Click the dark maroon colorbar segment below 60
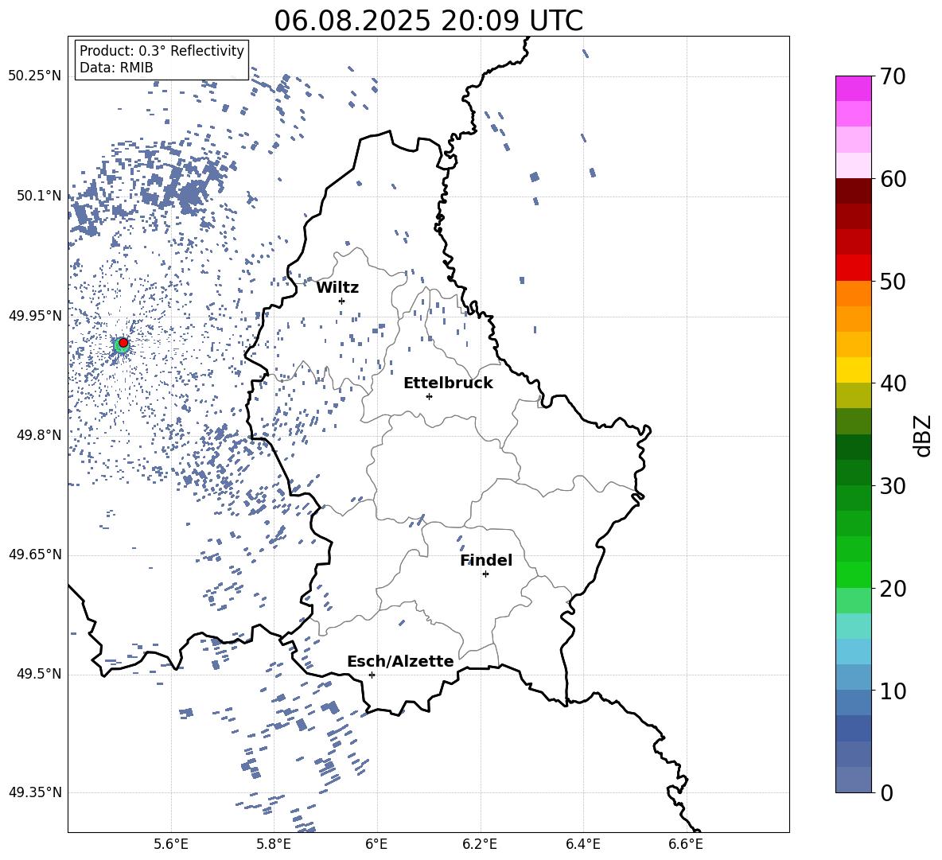Viewport: 942px width, 860px height. [854, 191]
